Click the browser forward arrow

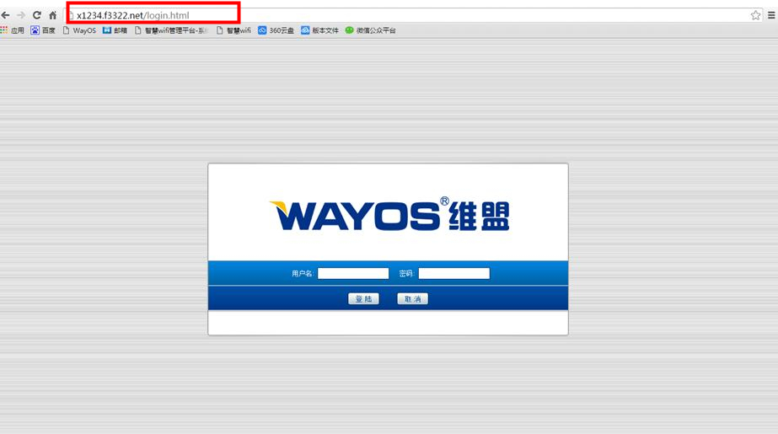click(x=21, y=15)
